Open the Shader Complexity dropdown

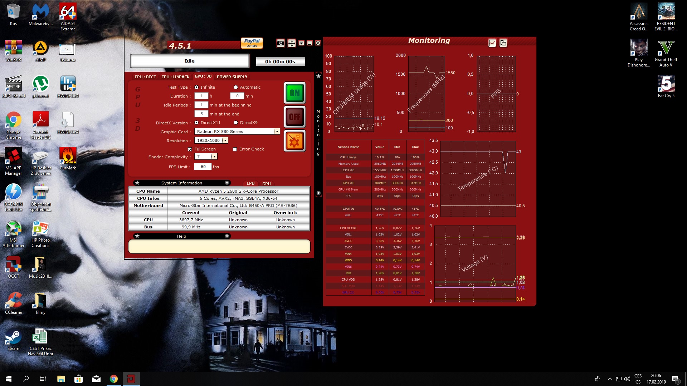tap(214, 157)
